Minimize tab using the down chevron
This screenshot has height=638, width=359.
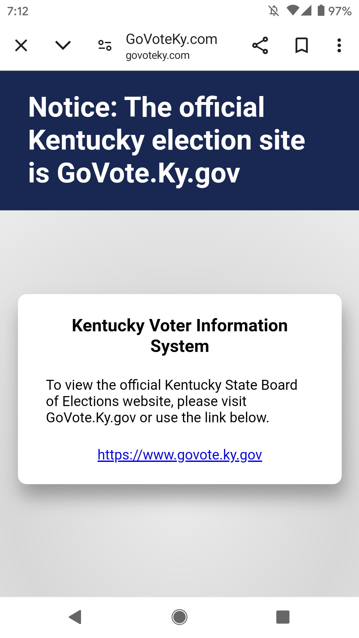63,45
